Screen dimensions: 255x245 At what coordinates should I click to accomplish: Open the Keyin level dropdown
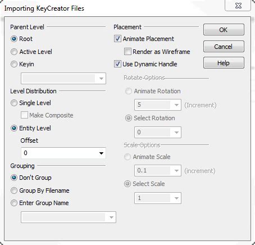tap(101, 78)
